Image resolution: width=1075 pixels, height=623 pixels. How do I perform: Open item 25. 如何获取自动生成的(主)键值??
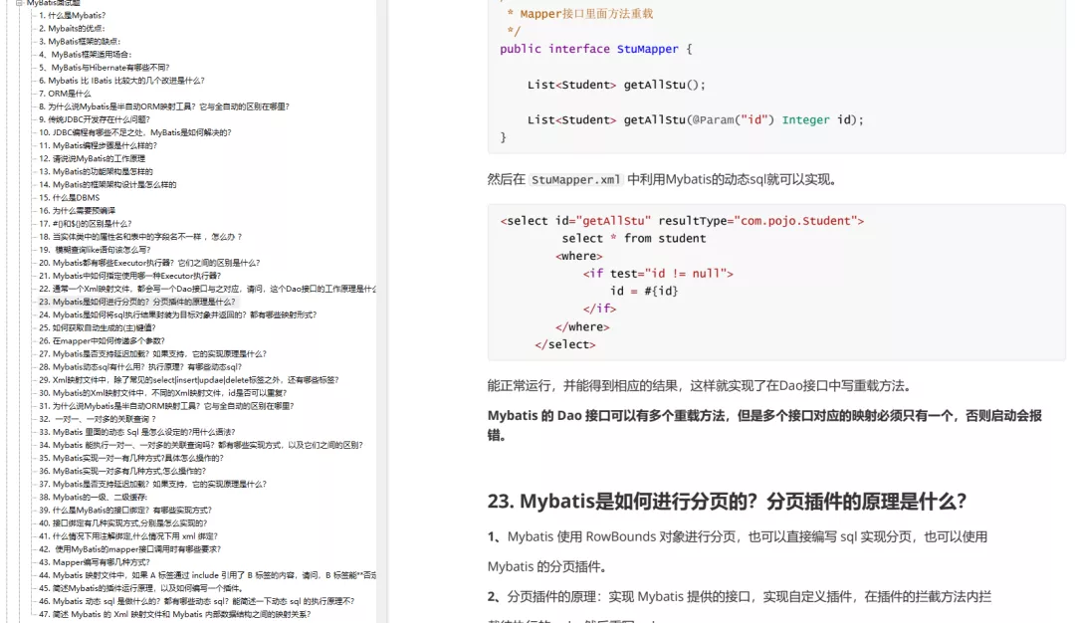pos(98,327)
